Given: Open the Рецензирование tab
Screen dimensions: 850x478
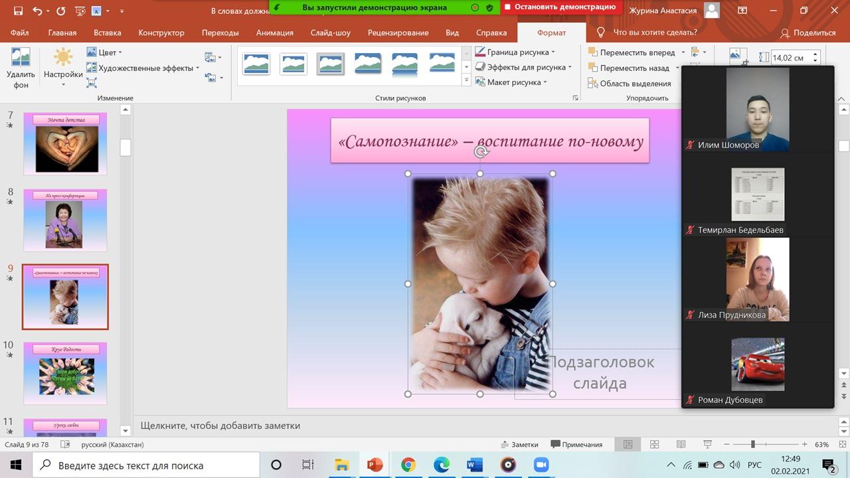Looking at the screenshot, I should [x=397, y=33].
